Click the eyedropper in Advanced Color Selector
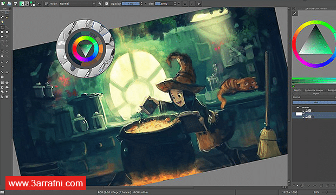 (295, 14)
